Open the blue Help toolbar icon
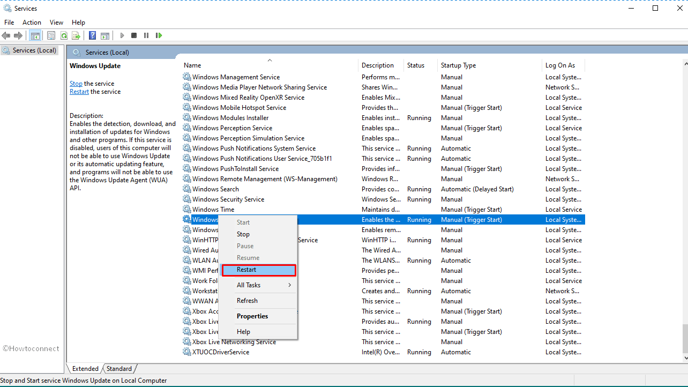The height and width of the screenshot is (387, 688). (92, 35)
